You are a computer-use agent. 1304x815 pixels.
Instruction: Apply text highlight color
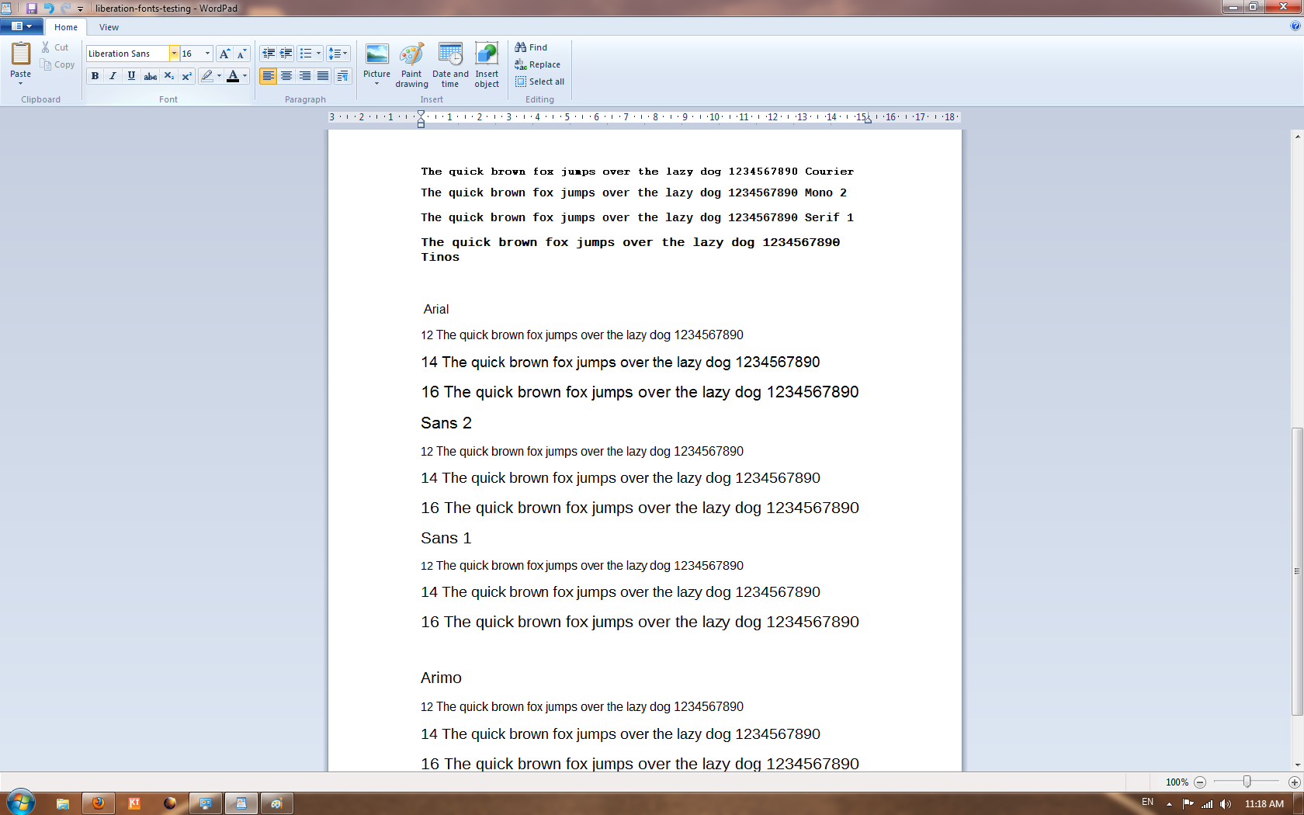coord(206,76)
